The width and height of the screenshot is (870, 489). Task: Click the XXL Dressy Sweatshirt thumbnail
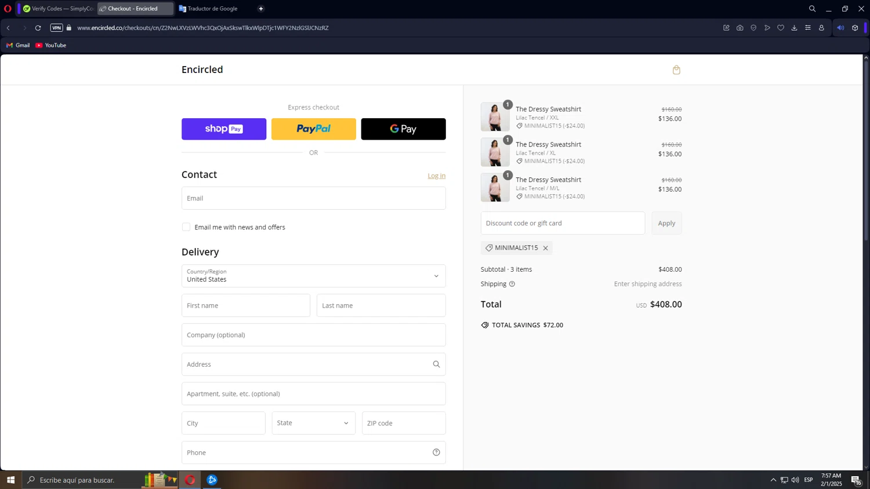(x=495, y=117)
